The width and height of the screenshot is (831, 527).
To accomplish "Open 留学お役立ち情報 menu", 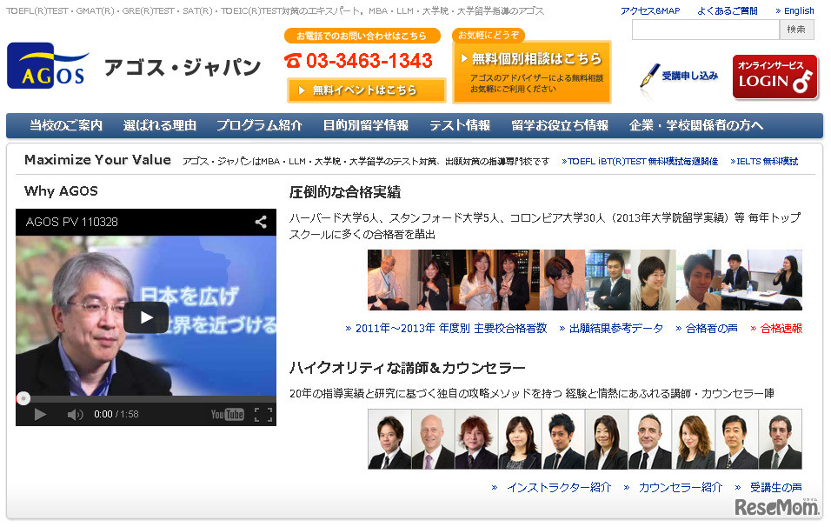I will (560, 125).
